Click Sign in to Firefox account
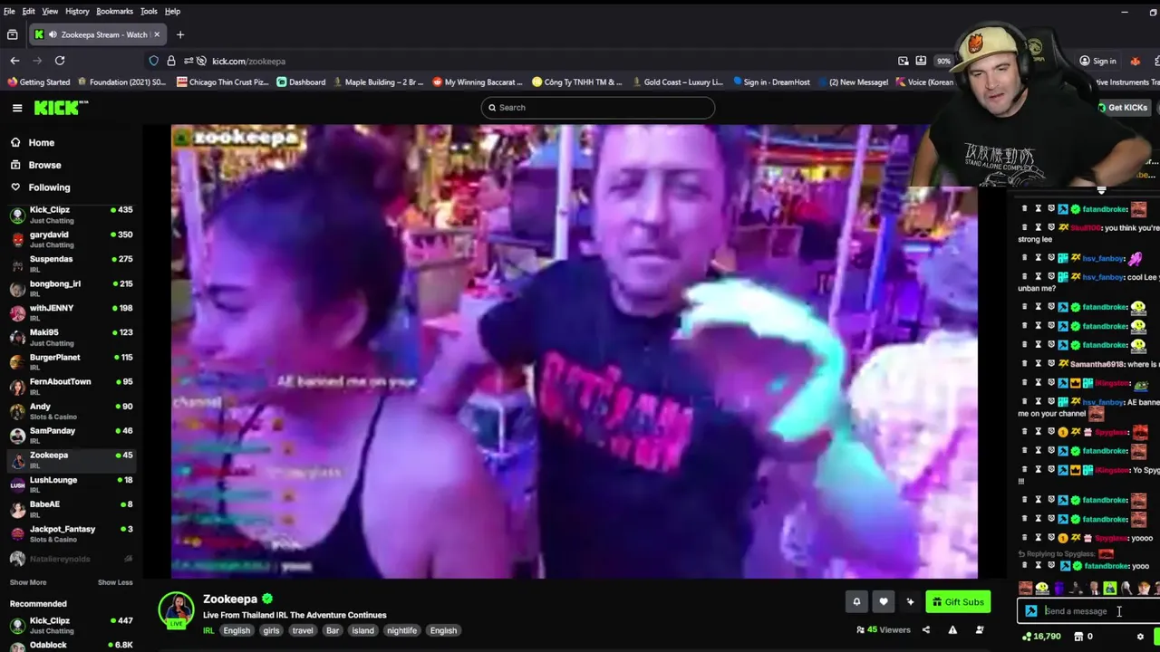This screenshot has width=1160, height=652. pos(1097,61)
